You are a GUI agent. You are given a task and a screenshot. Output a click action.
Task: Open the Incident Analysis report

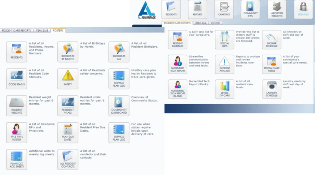225,64
